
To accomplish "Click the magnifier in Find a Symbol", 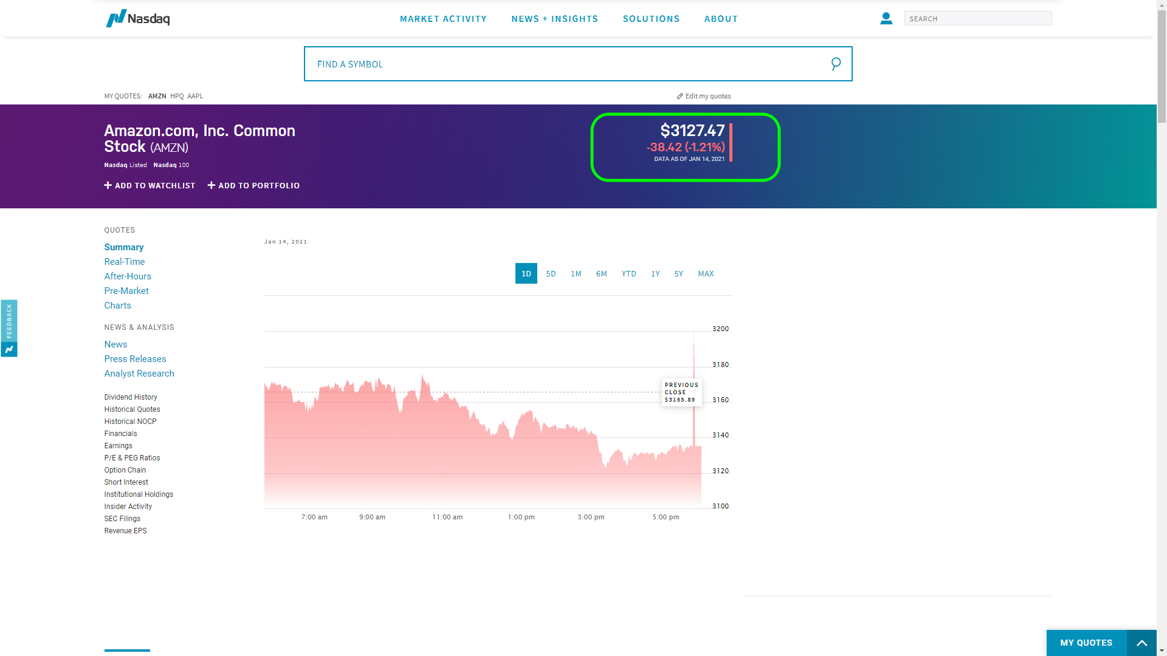I will tap(836, 64).
